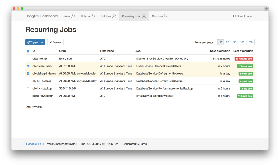This screenshot has width=280, height=166.
Task: Click 'IMaintenanceService.CleanTempDirectory' job name
Action: [x=162, y=58]
